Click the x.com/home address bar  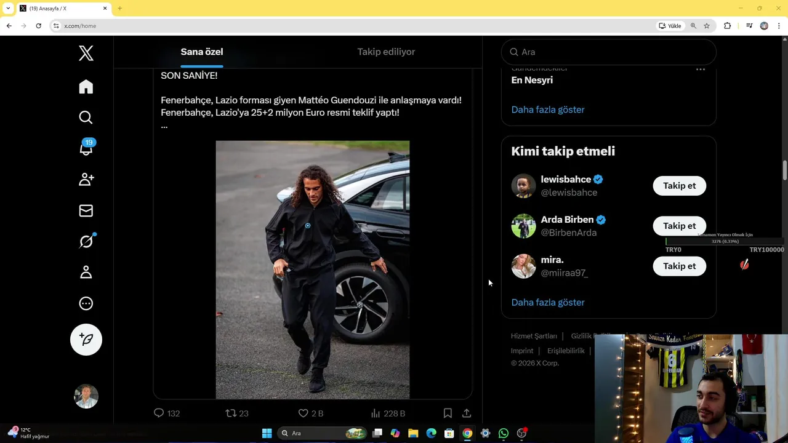click(x=351, y=26)
